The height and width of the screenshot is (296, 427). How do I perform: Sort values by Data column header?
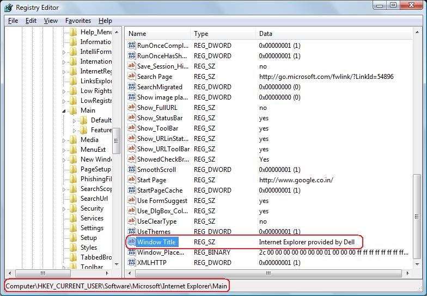[334, 34]
